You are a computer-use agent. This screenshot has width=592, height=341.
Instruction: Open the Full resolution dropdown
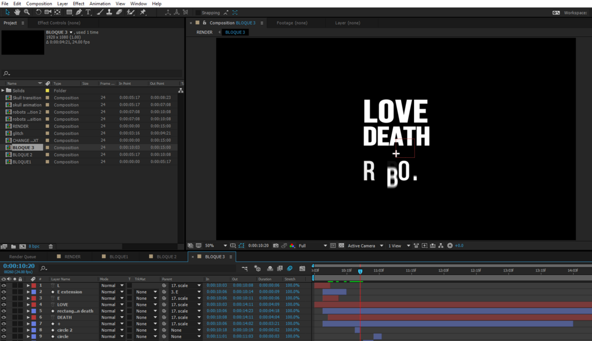(x=313, y=246)
